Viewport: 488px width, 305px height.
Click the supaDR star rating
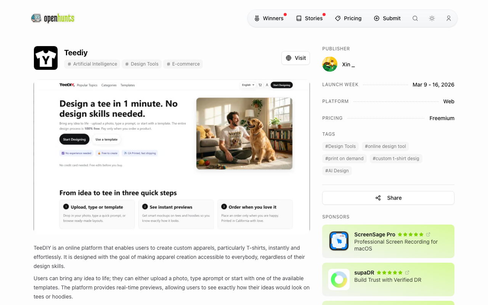[x=390, y=273]
